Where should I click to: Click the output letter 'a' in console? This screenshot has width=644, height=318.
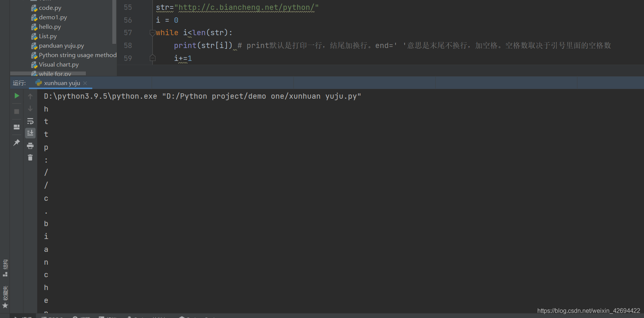point(46,249)
